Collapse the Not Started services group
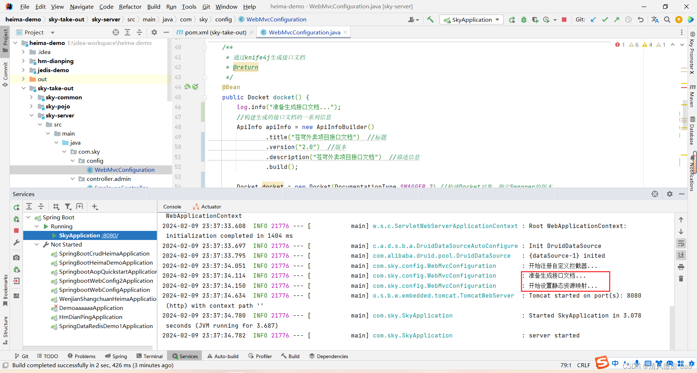Image resolution: width=697 pixels, height=373 pixels. [x=37, y=244]
